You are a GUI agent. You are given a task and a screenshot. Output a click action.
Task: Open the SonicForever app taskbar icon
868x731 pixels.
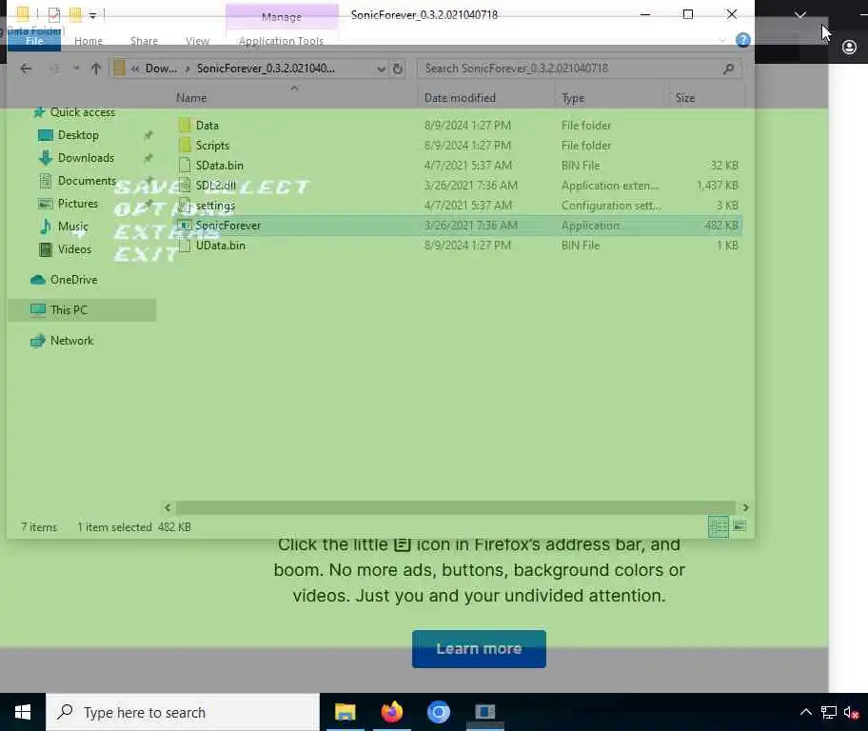pos(485,712)
